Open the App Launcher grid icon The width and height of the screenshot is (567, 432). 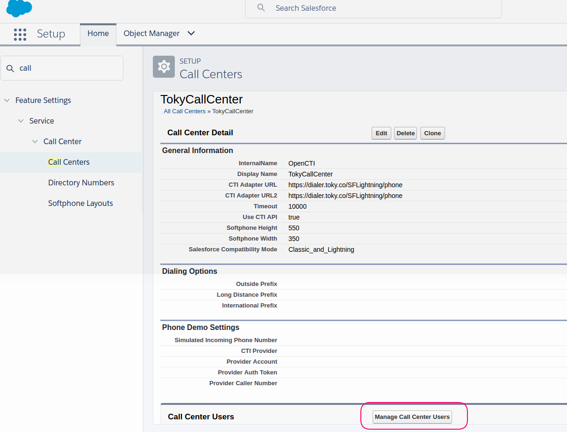pyautogui.click(x=20, y=34)
